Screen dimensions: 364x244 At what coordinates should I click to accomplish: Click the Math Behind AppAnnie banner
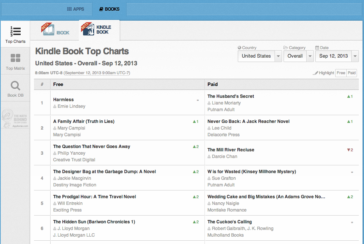pyautogui.click(x=15, y=118)
